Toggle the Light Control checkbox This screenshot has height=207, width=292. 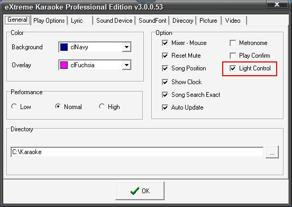(x=233, y=68)
